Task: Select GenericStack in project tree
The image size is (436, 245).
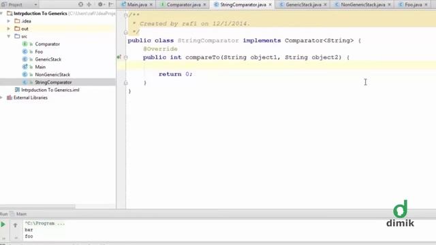Action: pyautogui.click(x=48, y=59)
